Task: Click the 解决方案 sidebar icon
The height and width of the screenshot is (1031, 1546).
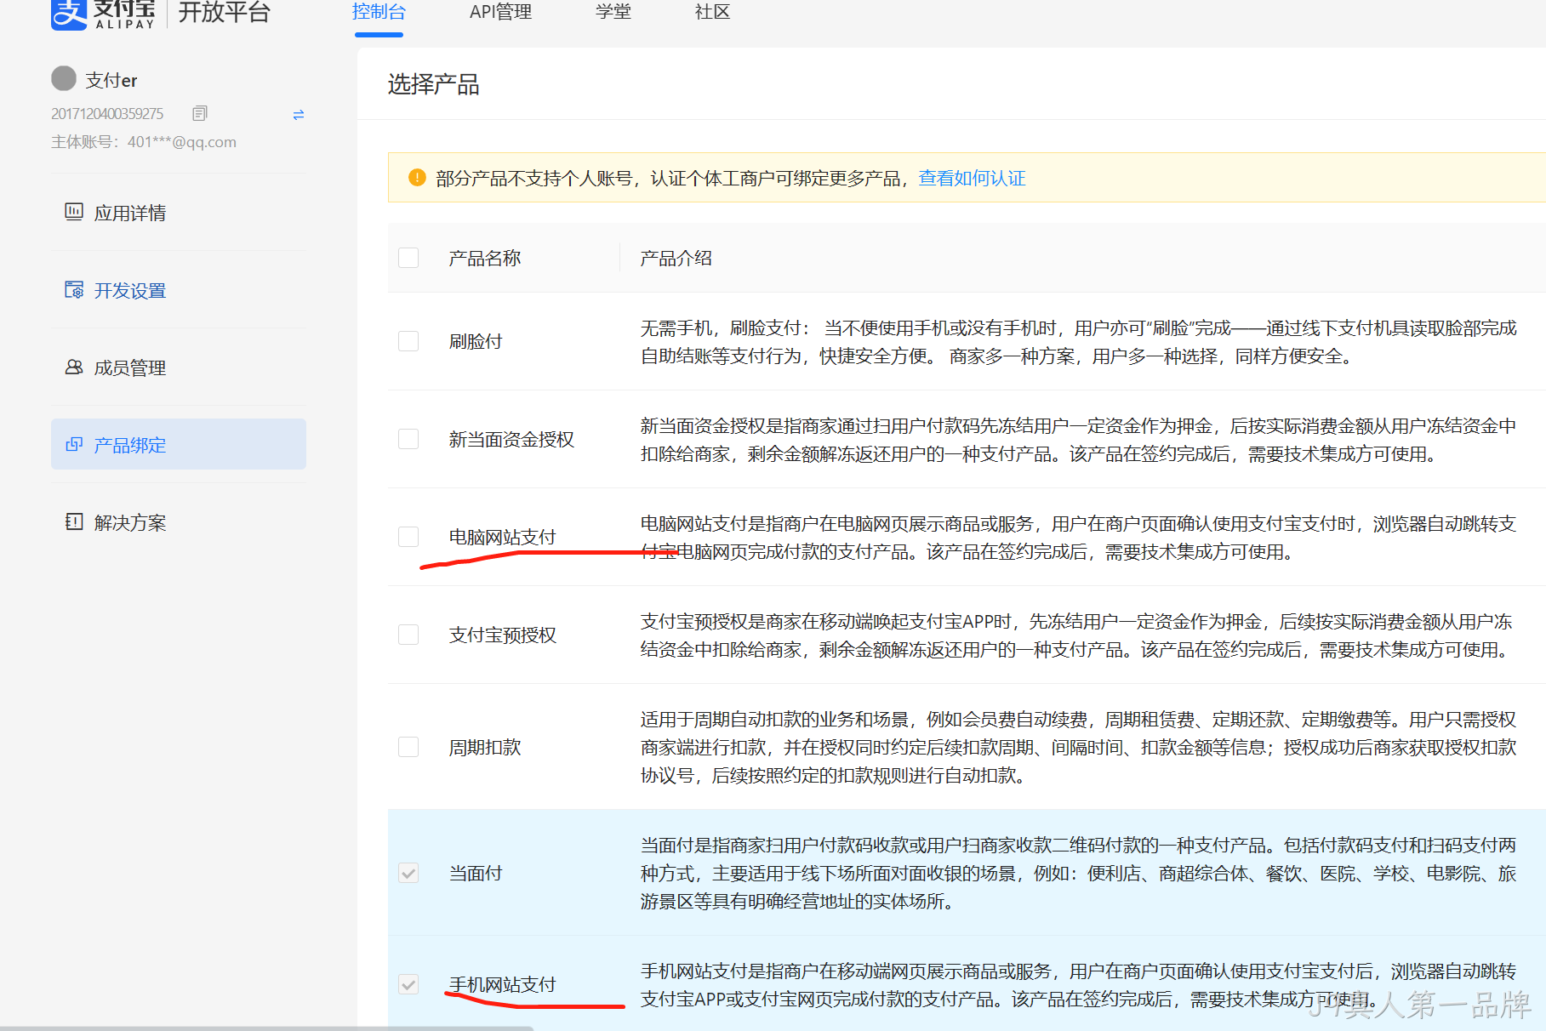Action: 74,521
